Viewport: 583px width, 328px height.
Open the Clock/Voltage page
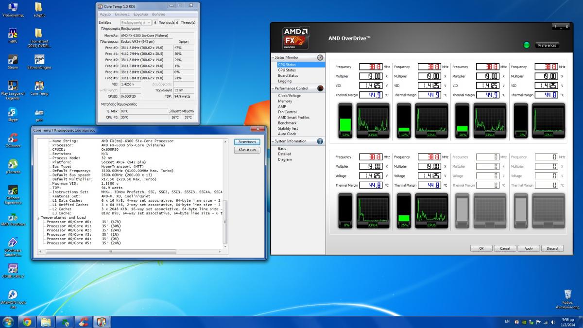[289, 96]
